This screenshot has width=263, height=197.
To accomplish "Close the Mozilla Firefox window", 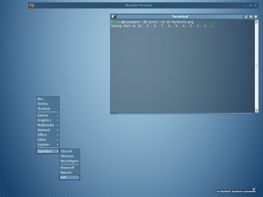I will [256, 5].
